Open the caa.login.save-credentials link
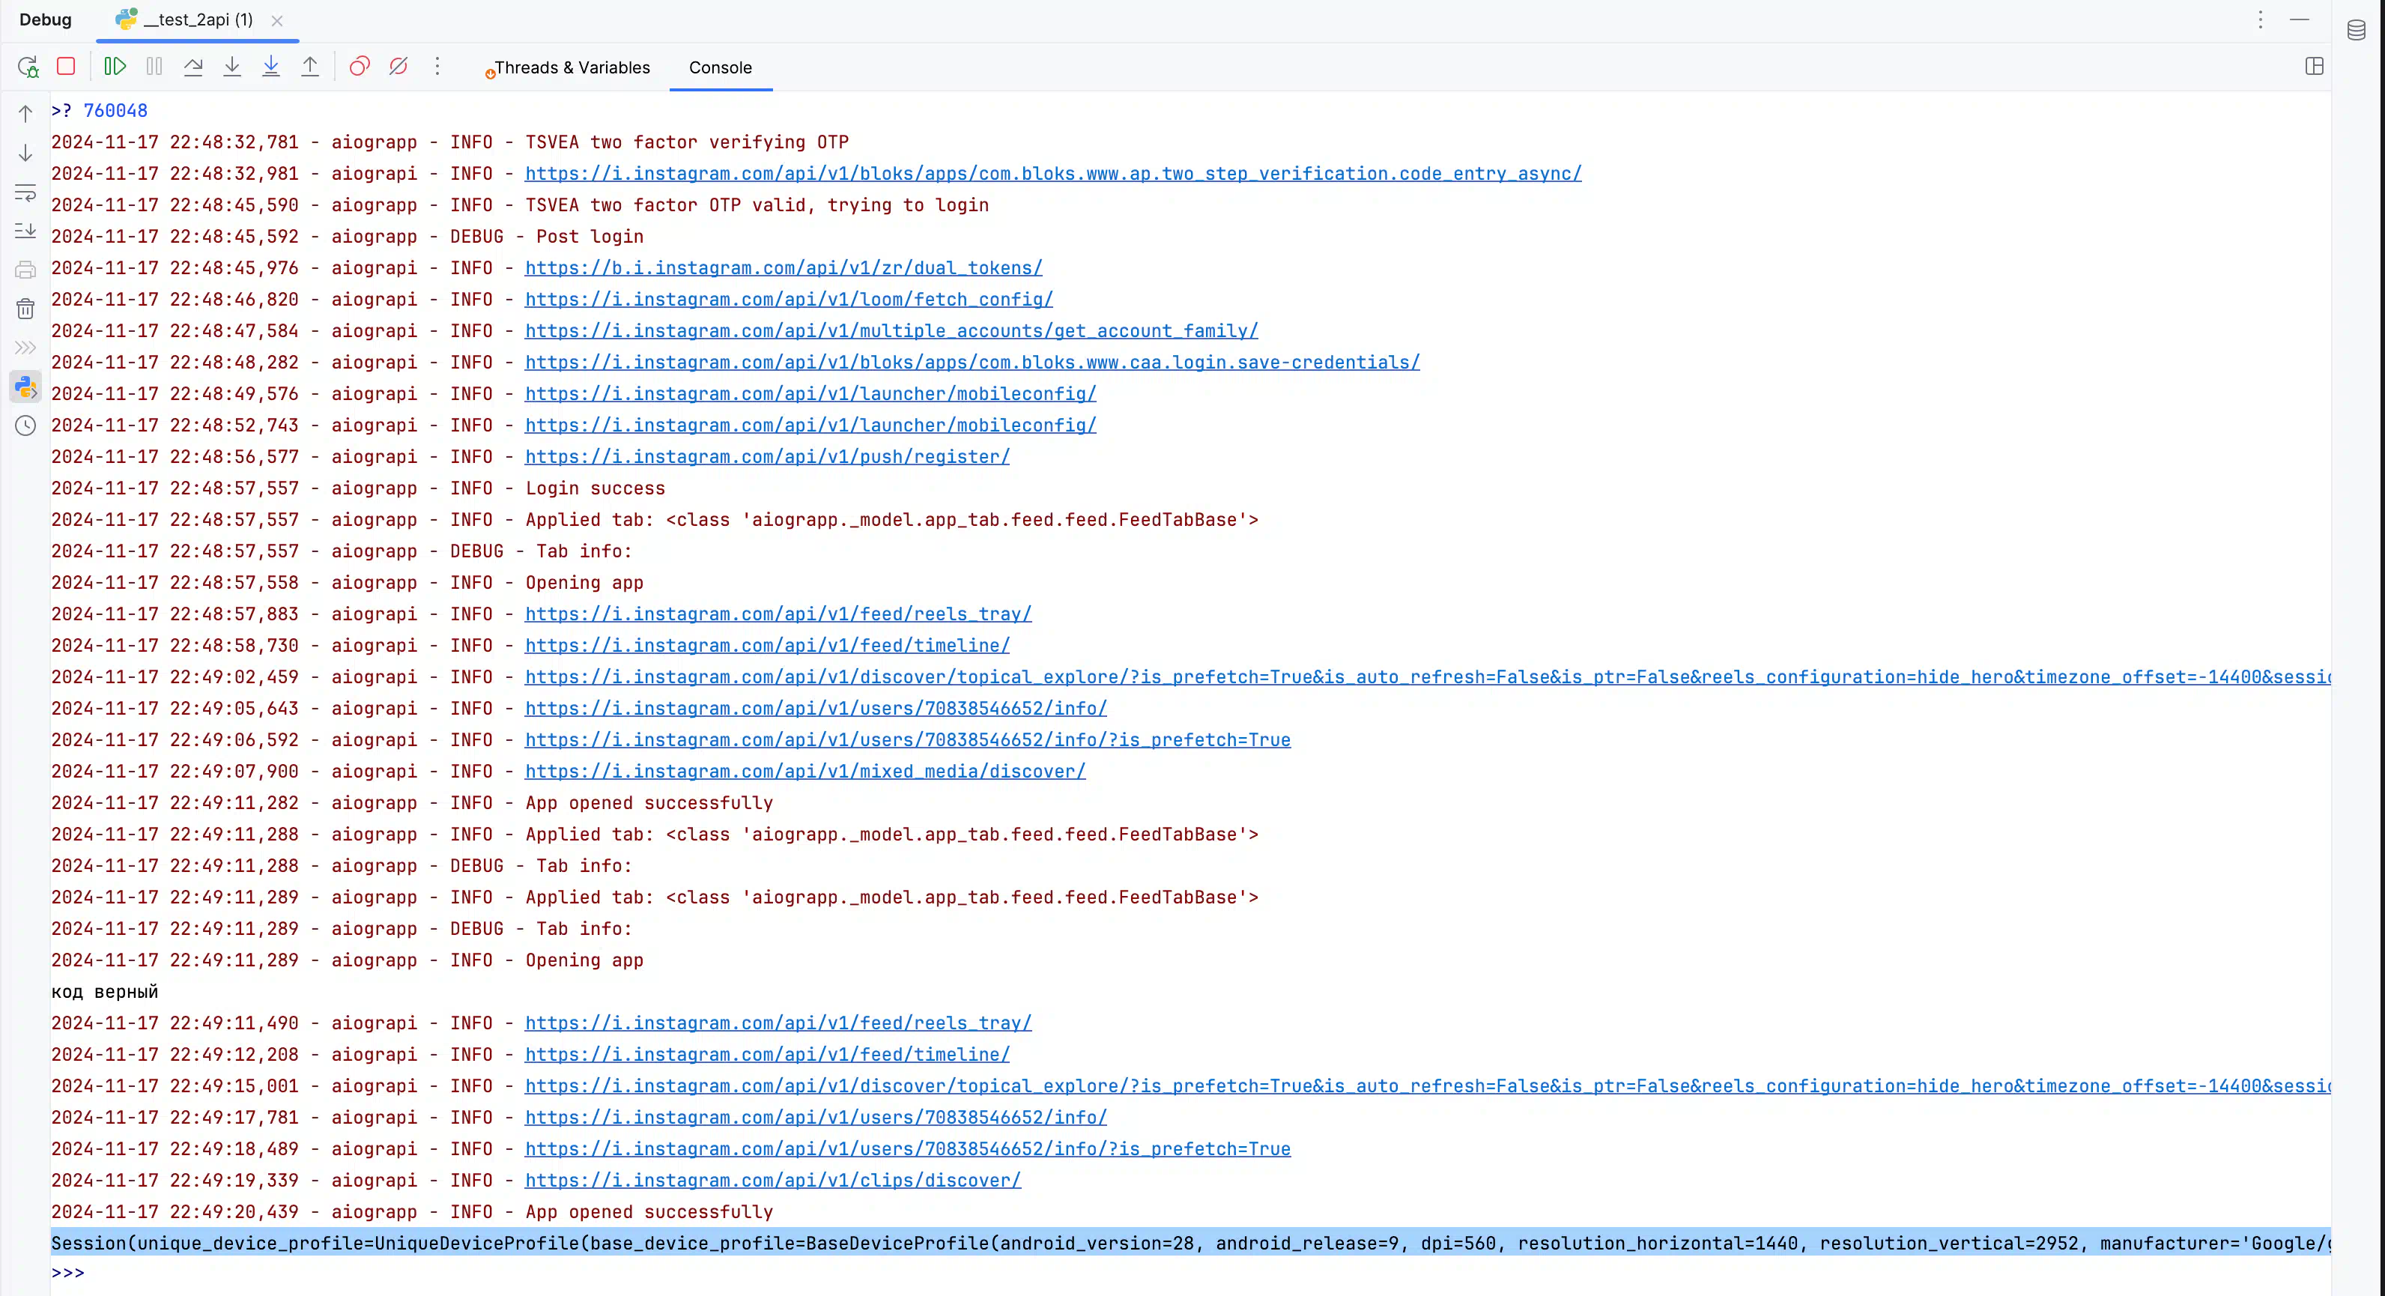The width and height of the screenshot is (2385, 1296). (x=972, y=362)
